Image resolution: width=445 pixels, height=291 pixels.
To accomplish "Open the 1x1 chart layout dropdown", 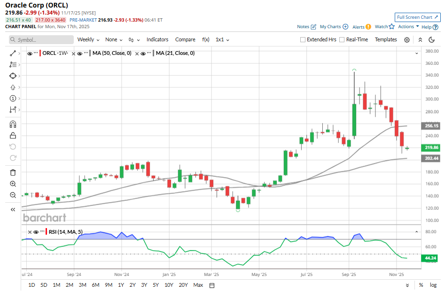I will click(x=222, y=40).
